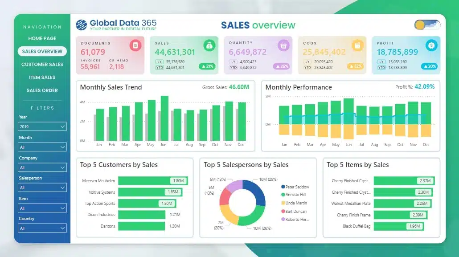Expand the Month filter dropdown
459x257 pixels.
coord(42,147)
